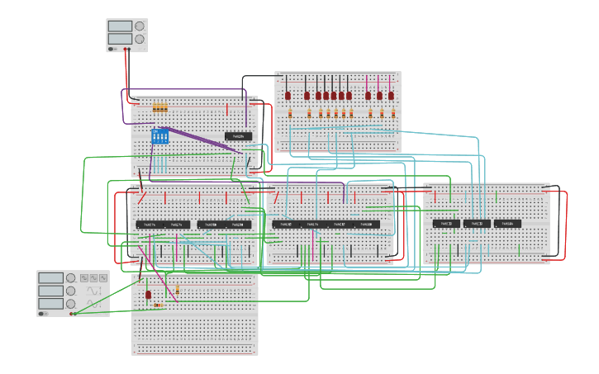This screenshot has height=374, width=599.
Task: Select the fourth IC on lower-left breadboard
Action: [238, 225]
